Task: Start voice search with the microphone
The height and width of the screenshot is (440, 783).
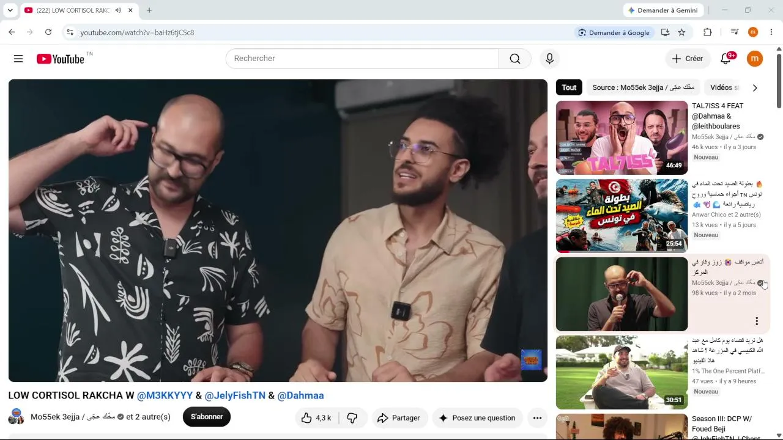Action: [549, 59]
